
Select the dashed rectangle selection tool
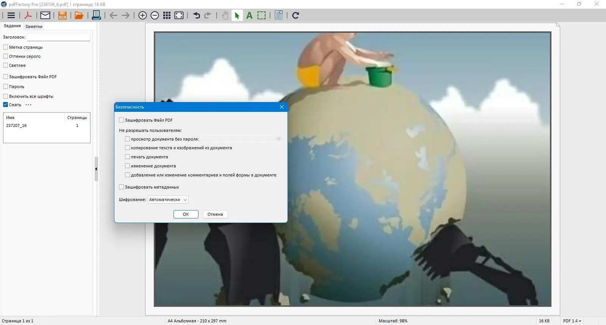(x=261, y=15)
